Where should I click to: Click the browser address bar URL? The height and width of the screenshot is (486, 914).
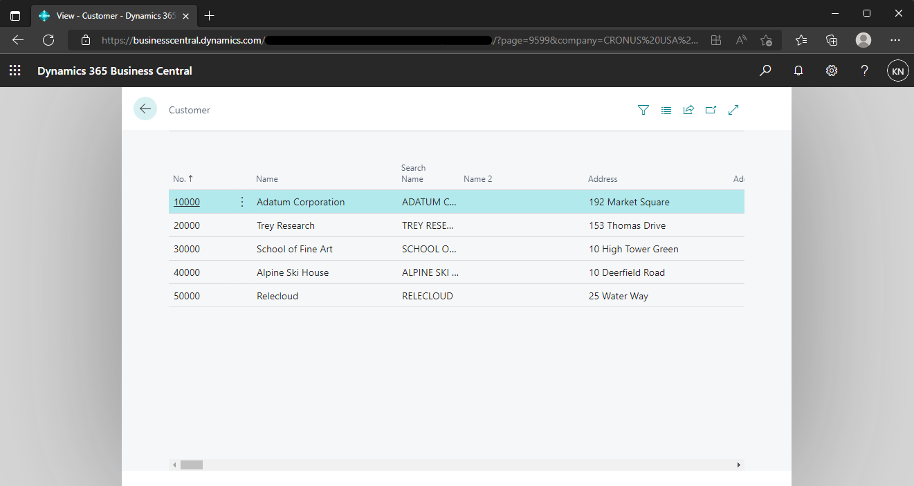tap(400, 40)
